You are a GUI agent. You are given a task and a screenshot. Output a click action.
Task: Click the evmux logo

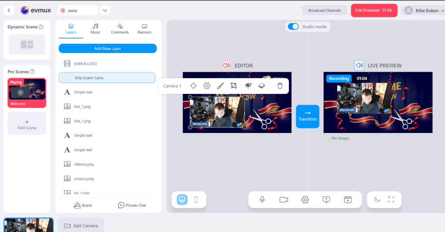(36, 10)
